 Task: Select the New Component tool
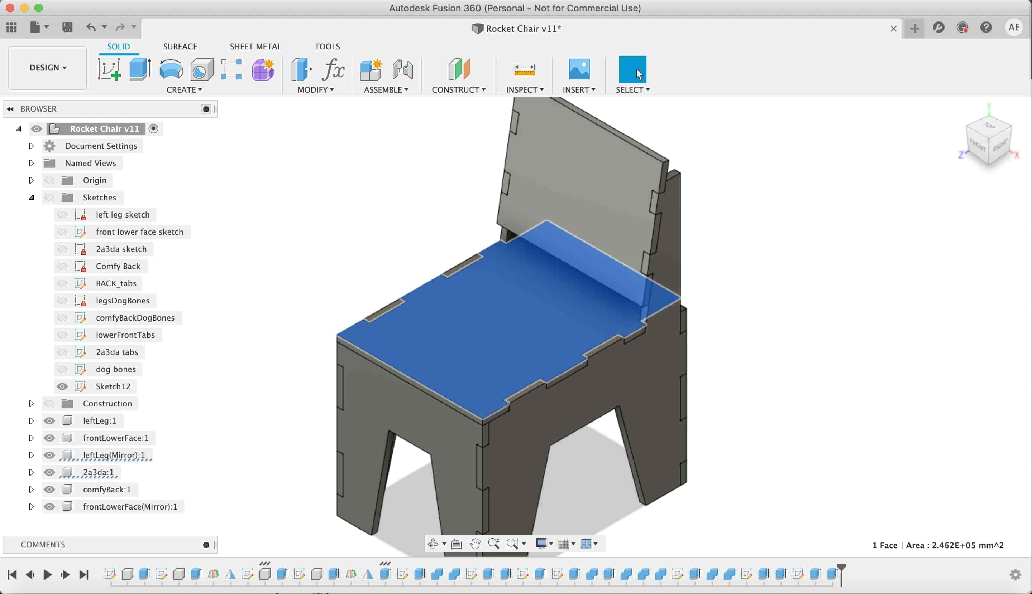371,69
